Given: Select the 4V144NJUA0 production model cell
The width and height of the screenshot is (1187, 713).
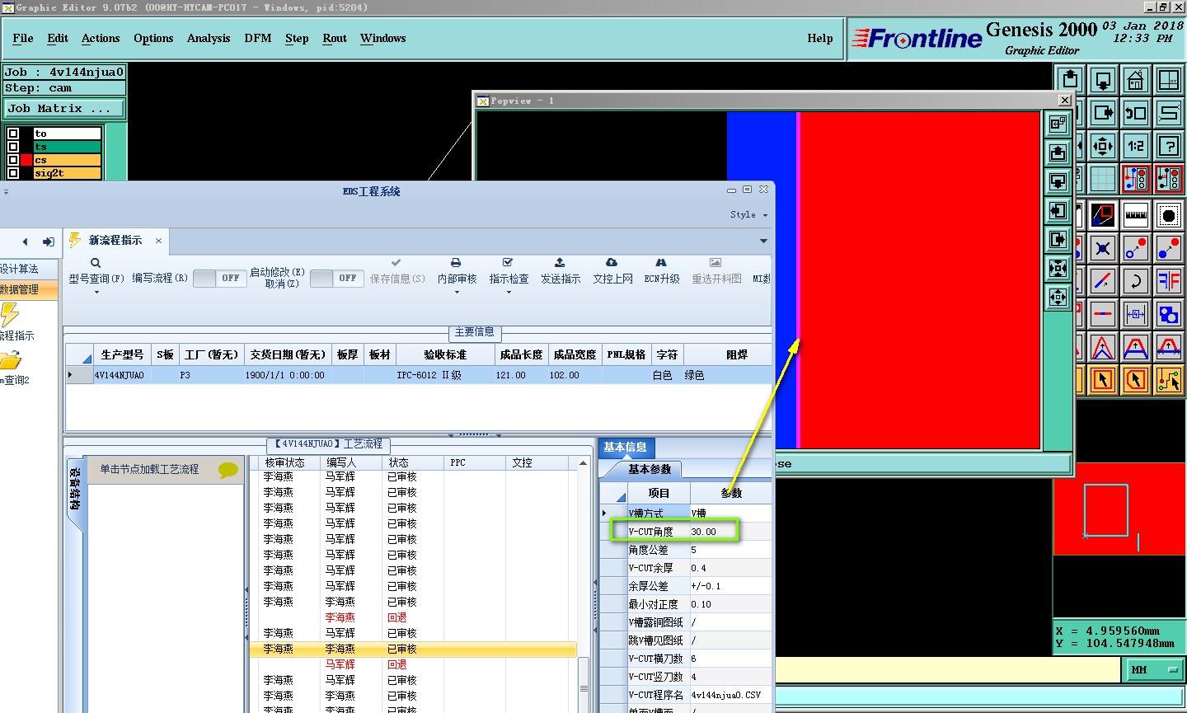Looking at the screenshot, I should coord(120,375).
